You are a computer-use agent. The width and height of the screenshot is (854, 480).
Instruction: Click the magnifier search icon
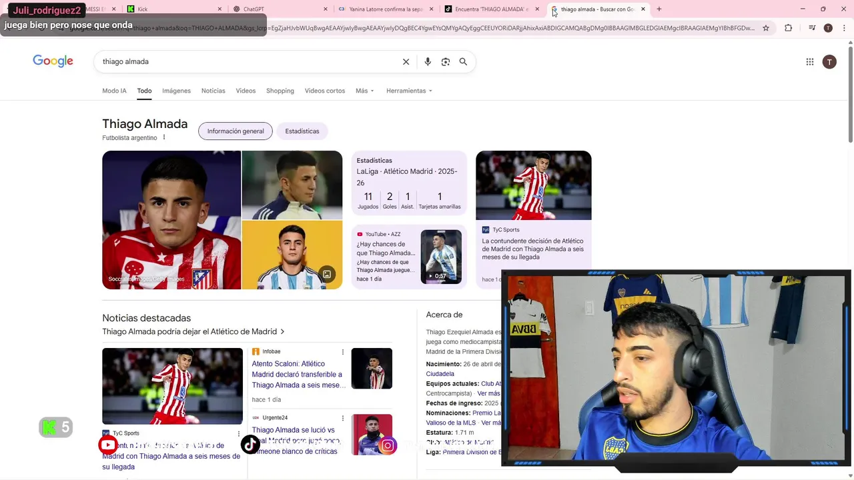tap(463, 61)
